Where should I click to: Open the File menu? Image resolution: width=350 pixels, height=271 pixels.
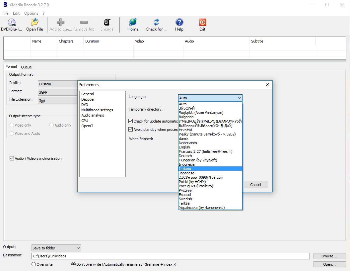point(5,13)
